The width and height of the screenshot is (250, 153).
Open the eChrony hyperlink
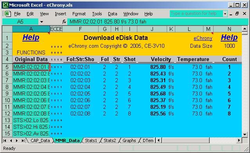click(x=203, y=38)
